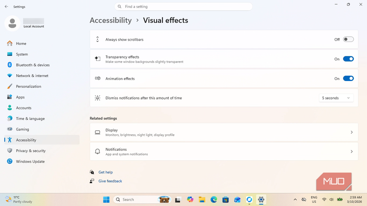Click the Personalization brush icon

[10, 86]
